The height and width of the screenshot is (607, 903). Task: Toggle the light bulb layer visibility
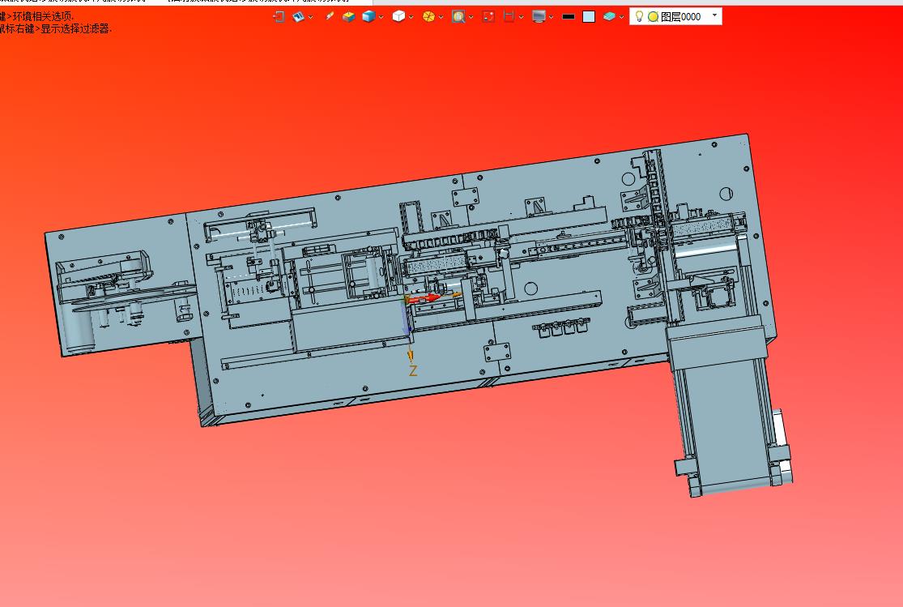pyautogui.click(x=639, y=16)
